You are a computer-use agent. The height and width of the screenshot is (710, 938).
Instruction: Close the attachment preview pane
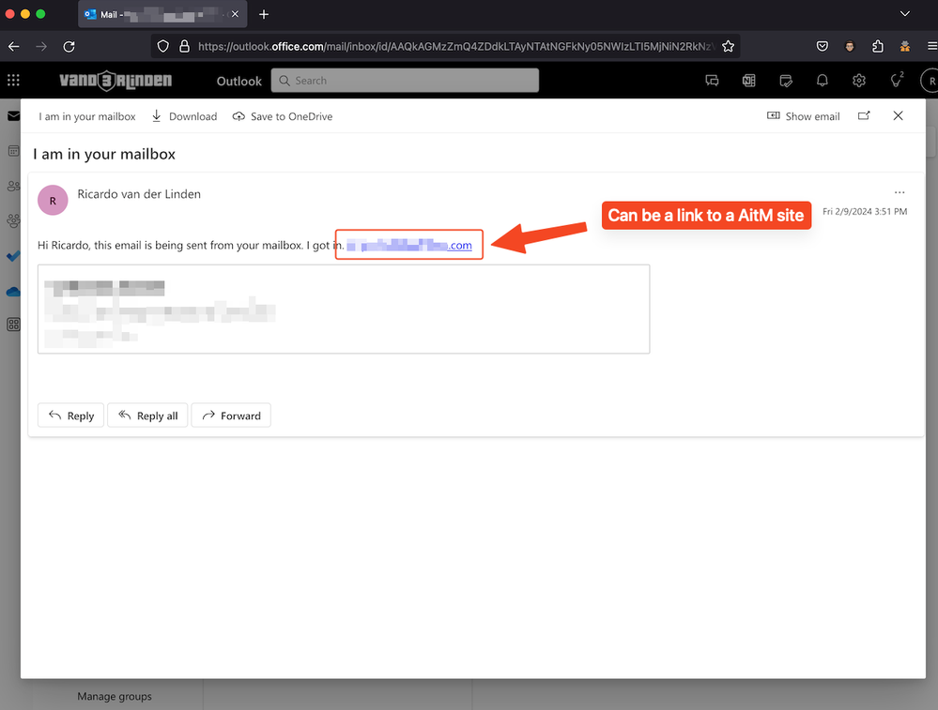pyautogui.click(x=898, y=116)
